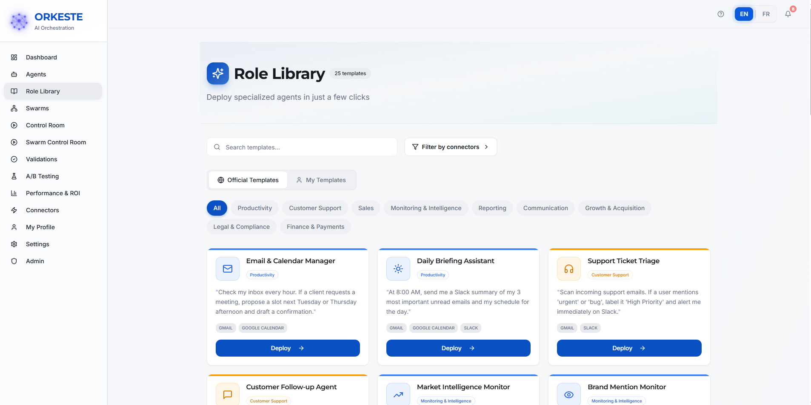
Task: Filter by Growth & Acquisition category
Action: click(x=615, y=208)
